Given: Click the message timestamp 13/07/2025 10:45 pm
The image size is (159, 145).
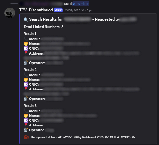Looking at the screenshot, I should coord(79,10).
